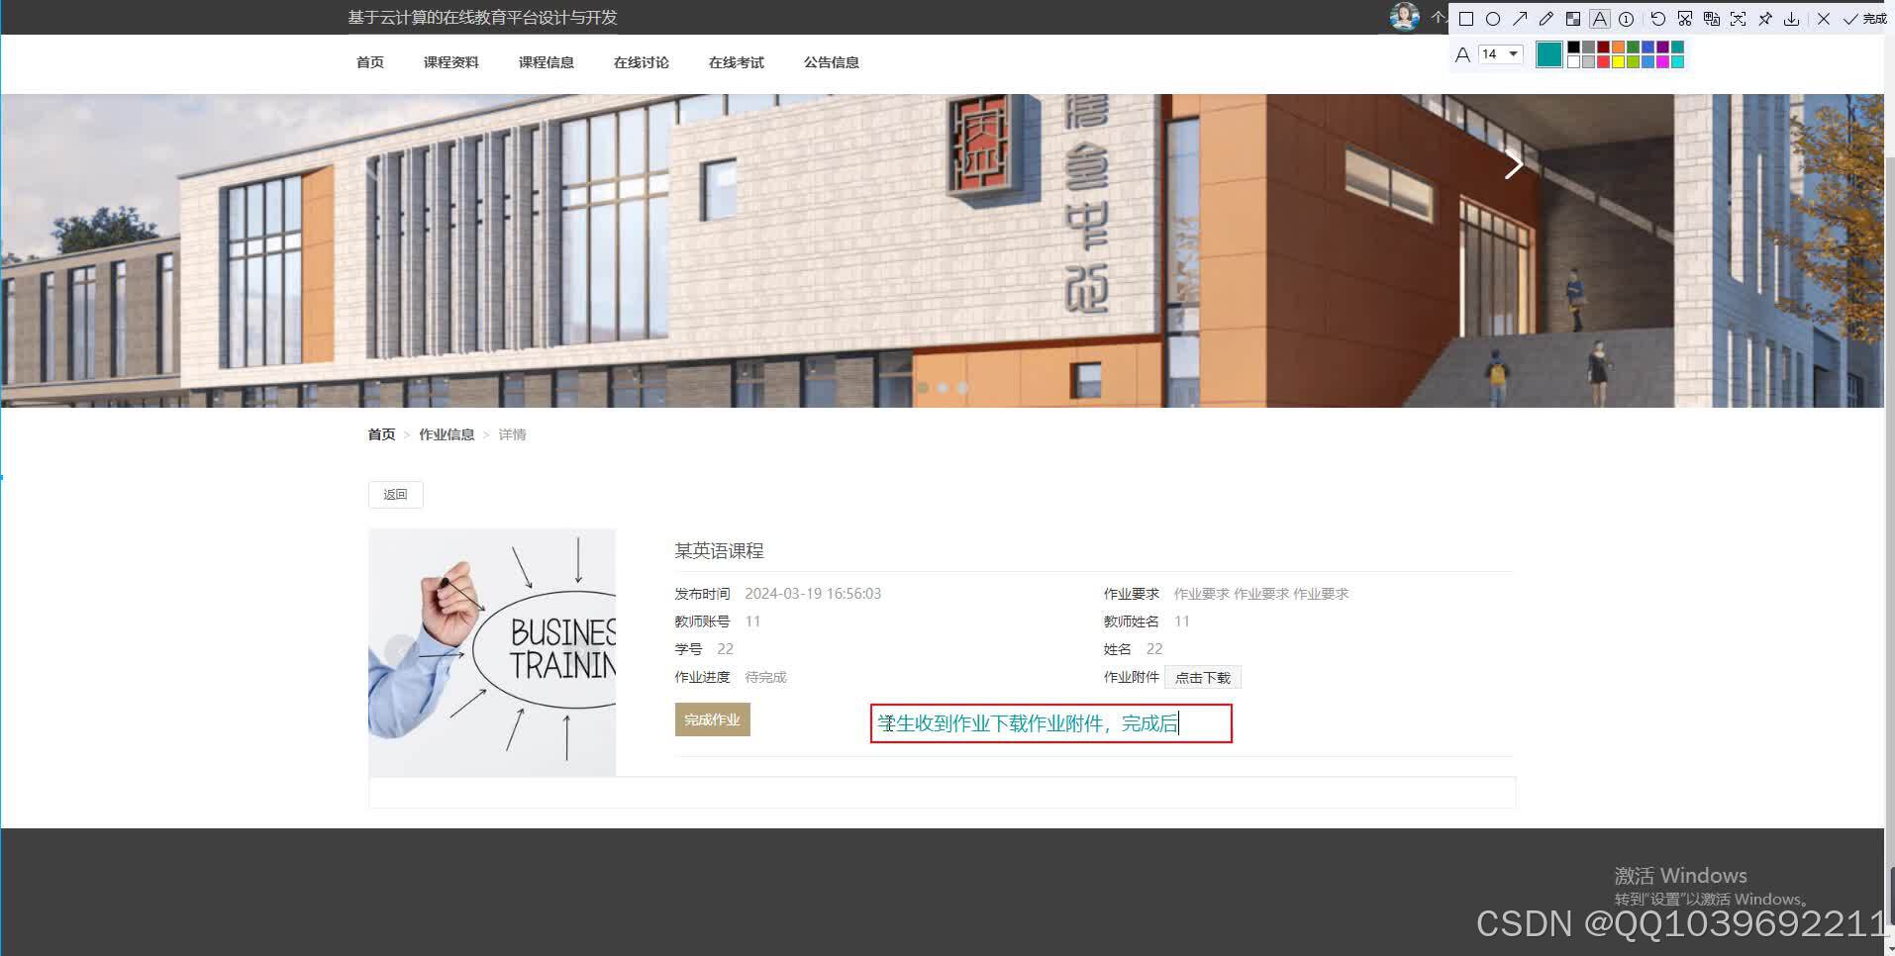Cancel the screenshot with the X icon

point(1824,19)
